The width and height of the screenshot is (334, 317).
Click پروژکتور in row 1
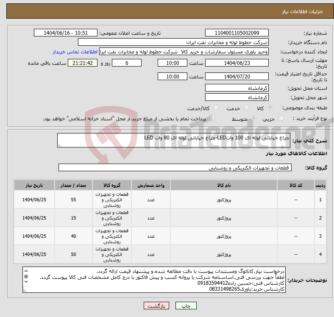pyautogui.click(x=224, y=200)
